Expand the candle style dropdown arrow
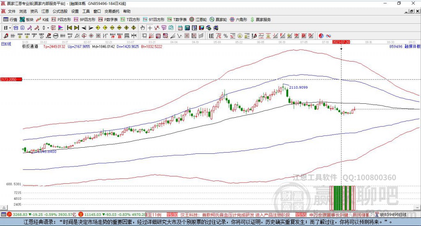This screenshot has width=421, height=226. 48,28
